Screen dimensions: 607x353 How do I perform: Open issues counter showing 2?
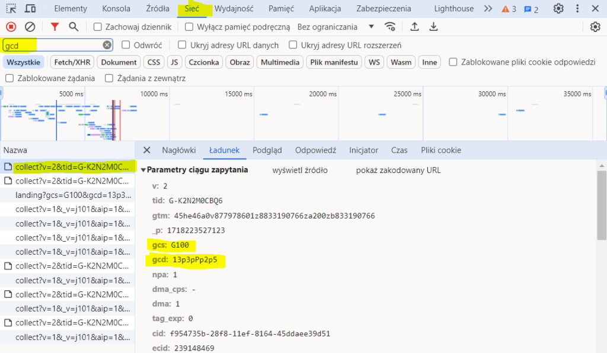coord(531,9)
